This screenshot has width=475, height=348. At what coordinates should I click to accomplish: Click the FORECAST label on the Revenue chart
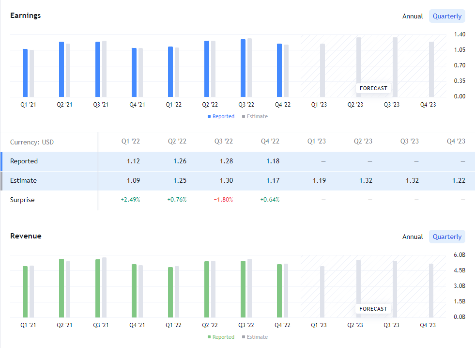click(x=373, y=309)
